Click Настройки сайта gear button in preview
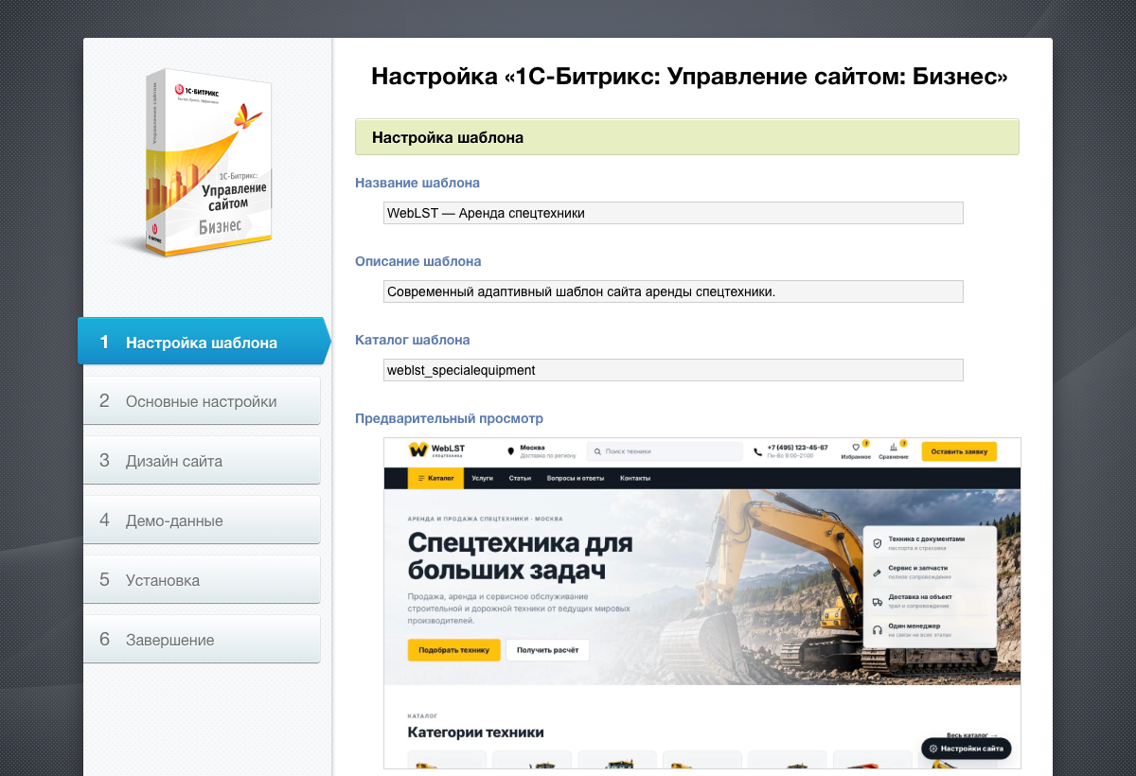The height and width of the screenshot is (776, 1136). click(967, 749)
